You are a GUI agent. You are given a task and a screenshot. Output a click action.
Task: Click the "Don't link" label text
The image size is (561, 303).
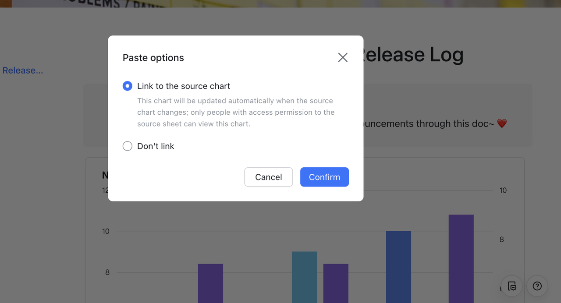[x=156, y=146]
